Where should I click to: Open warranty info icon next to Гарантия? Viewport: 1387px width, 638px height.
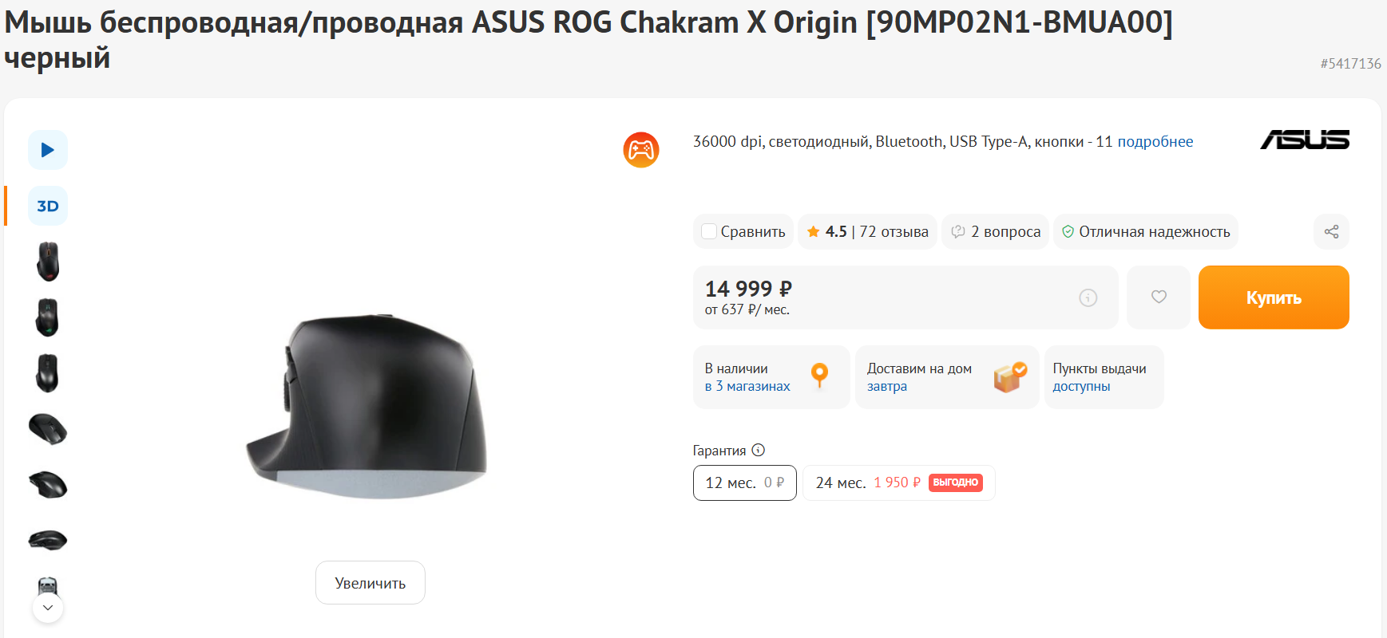pyautogui.click(x=759, y=451)
